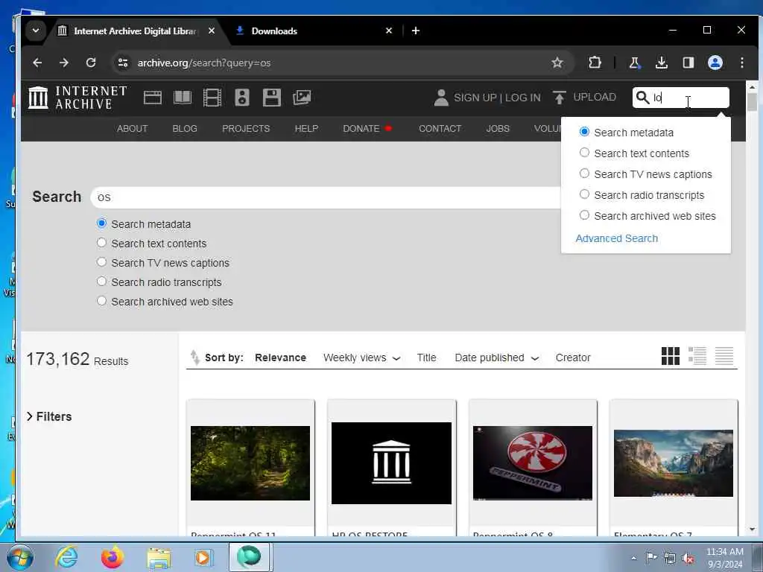Expand the Filters section
The width and height of the screenshot is (763, 572).
[x=49, y=416]
